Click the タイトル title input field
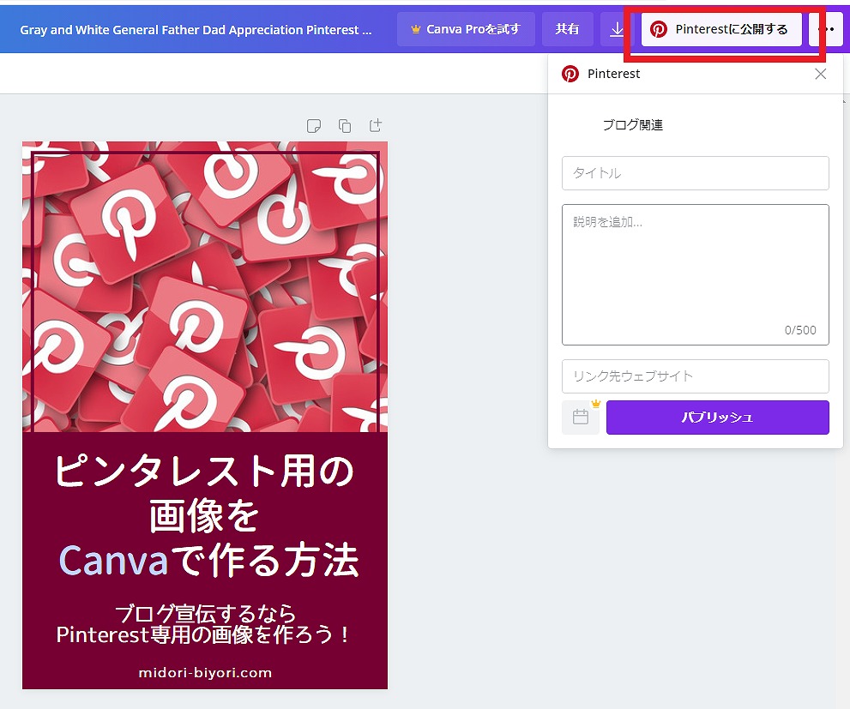 [695, 173]
